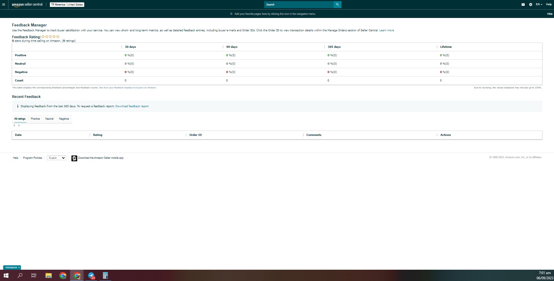Open Task View on taskbar

[x=34, y=275]
